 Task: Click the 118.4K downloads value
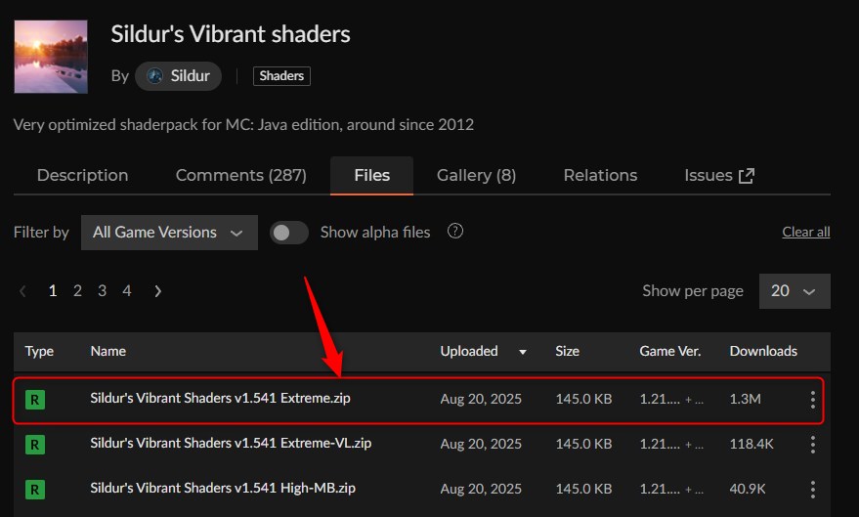coord(752,444)
